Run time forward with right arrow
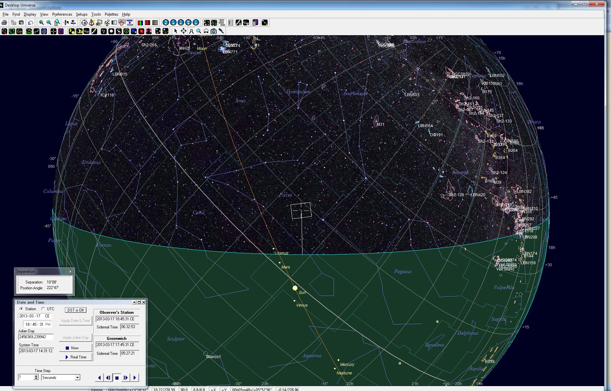 (134, 378)
